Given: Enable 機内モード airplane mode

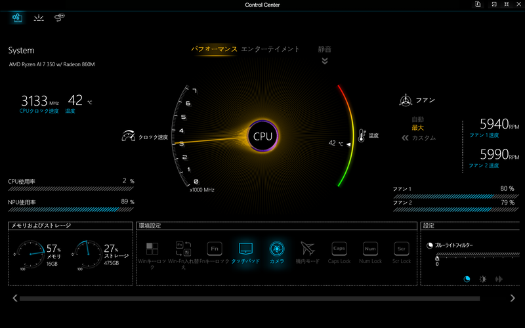Looking at the screenshot, I should pos(307,253).
